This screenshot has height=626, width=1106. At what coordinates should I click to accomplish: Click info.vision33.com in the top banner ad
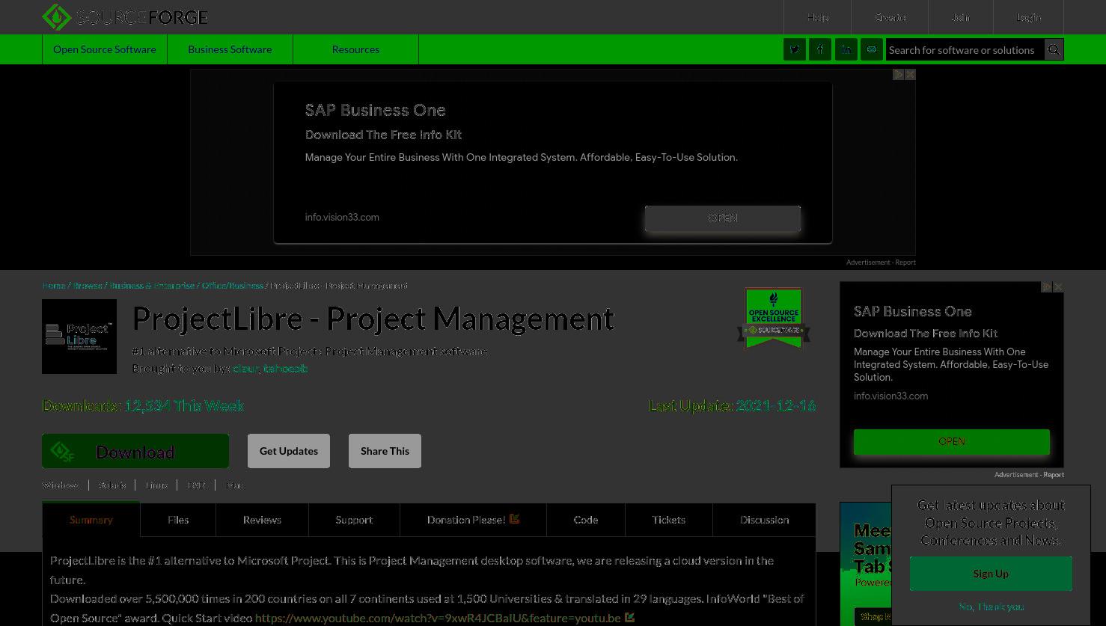pos(342,218)
